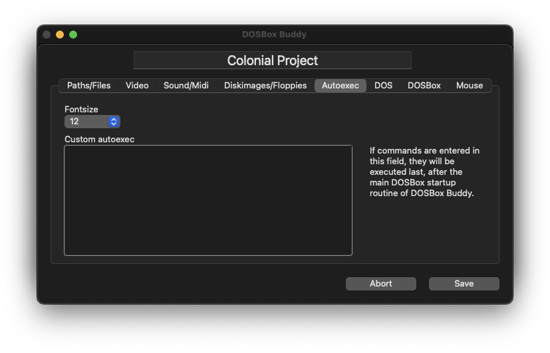Image resolution: width=550 pixels, height=353 pixels.
Task: Click the Abort button
Action: coord(381,284)
